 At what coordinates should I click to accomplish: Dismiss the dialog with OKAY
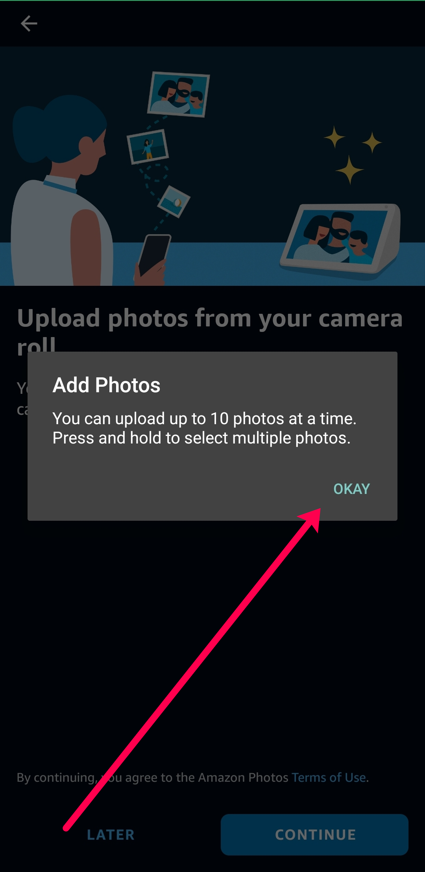coord(351,489)
